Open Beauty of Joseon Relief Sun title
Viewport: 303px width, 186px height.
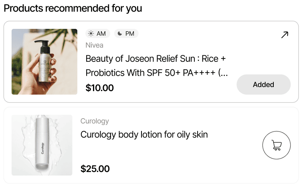(x=156, y=59)
